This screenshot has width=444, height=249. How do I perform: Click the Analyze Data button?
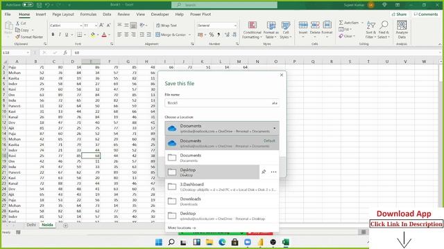point(402,30)
